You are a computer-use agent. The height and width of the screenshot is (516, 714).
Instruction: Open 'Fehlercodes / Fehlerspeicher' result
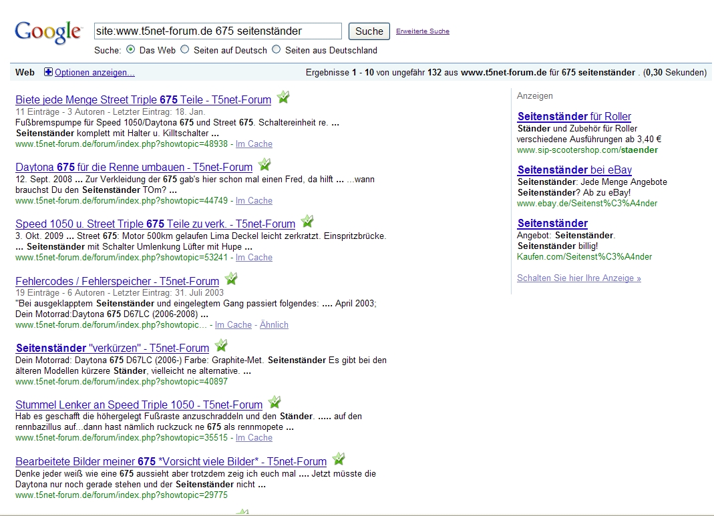pyautogui.click(x=118, y=281)
